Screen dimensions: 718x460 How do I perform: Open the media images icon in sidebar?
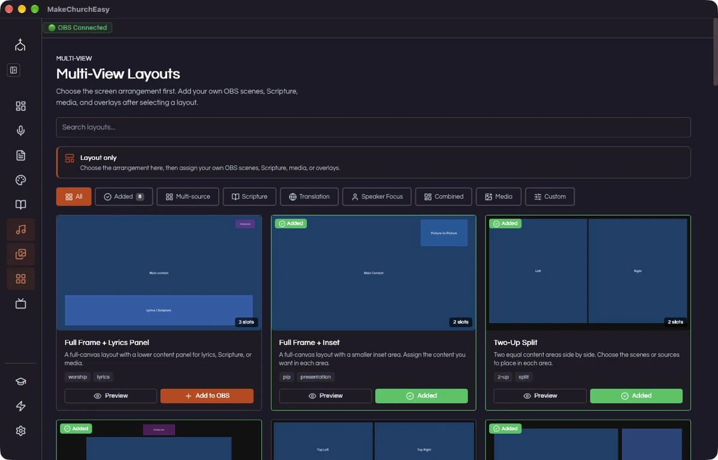pyautogui.click(x=20, y=254)
